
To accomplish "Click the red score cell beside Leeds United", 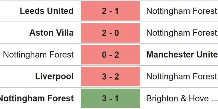I will (x=110, y=11).
